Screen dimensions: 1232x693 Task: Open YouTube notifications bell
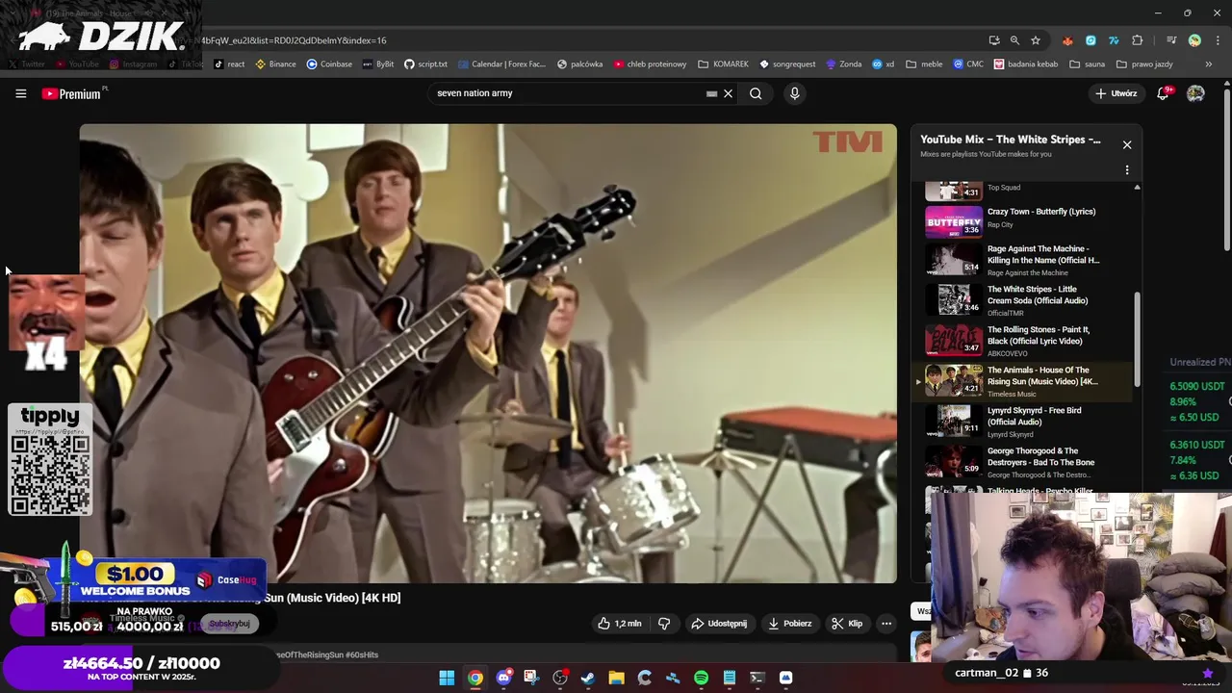pos(1163,93)
